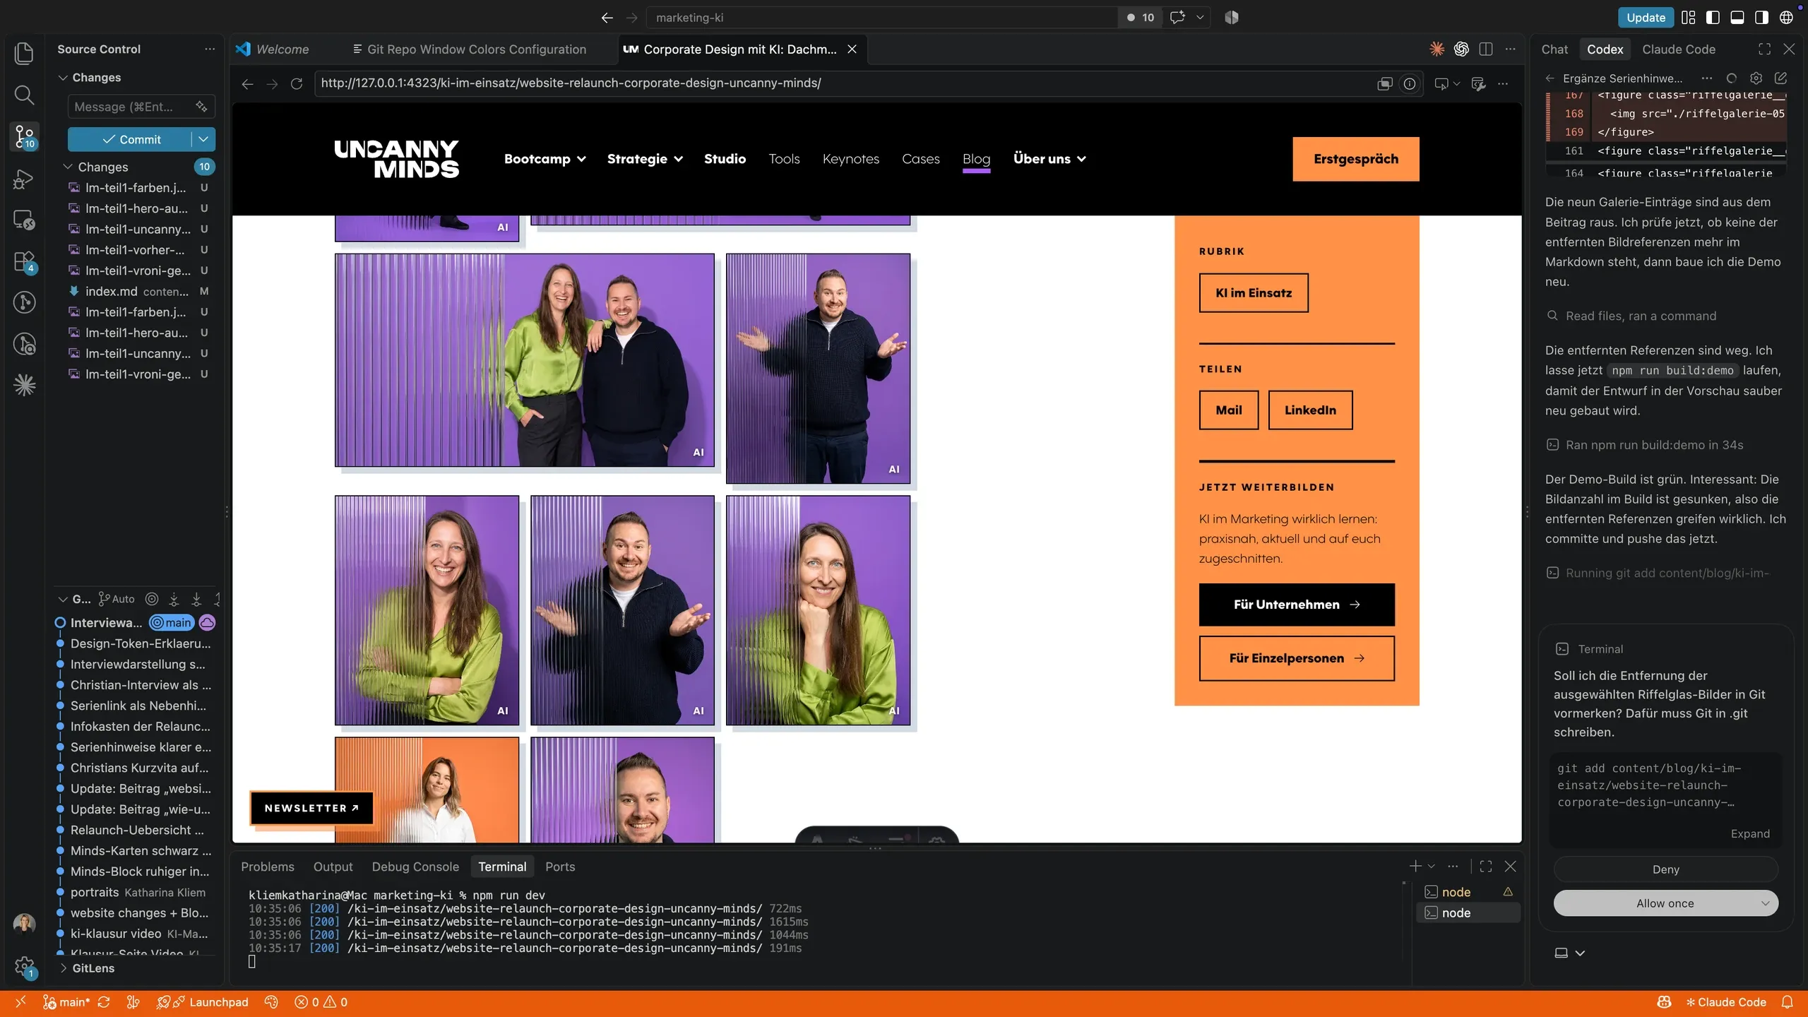1808x1017 pixels.
Task: Click the NEWSLETTER link badge
Action: [x=311, y=808]
